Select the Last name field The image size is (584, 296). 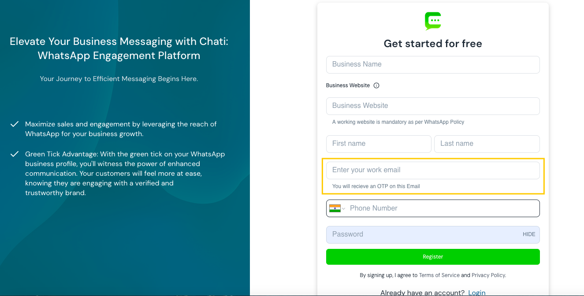[487, 144]
